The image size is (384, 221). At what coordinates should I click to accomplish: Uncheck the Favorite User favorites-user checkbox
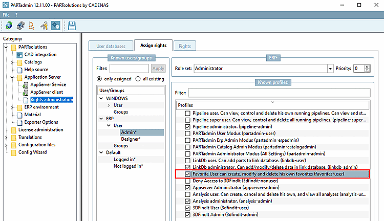187,174
